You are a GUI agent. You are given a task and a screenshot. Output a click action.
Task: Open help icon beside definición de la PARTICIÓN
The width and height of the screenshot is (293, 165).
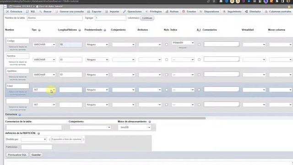[x=38, y=133]
